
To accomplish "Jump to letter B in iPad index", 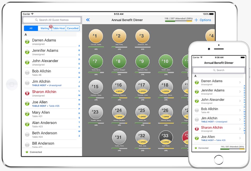I will click(79, 50).
